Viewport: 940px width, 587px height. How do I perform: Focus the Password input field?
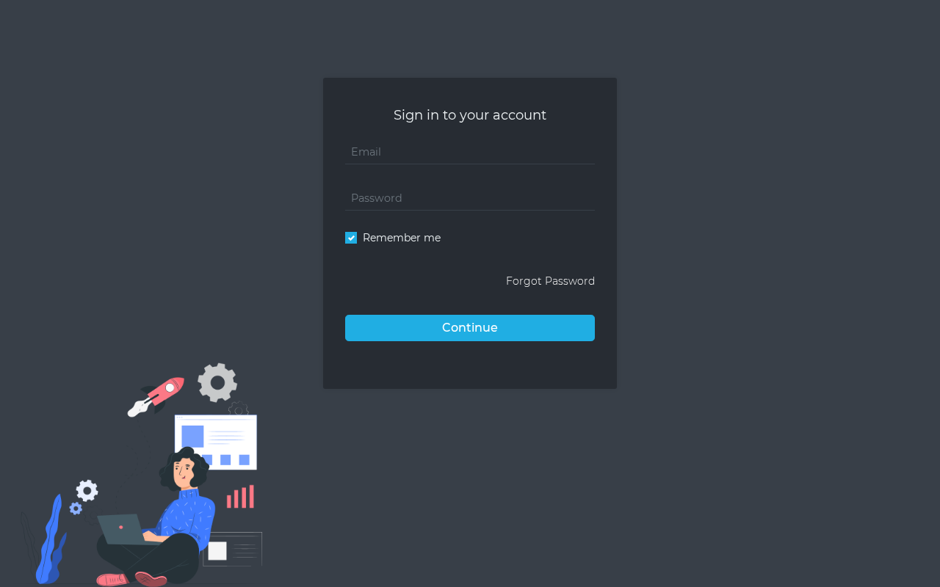[470, 198]
